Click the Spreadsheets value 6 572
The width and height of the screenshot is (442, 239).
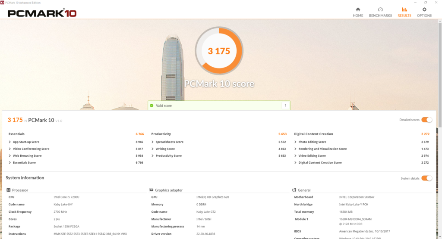tap(282, 142)
